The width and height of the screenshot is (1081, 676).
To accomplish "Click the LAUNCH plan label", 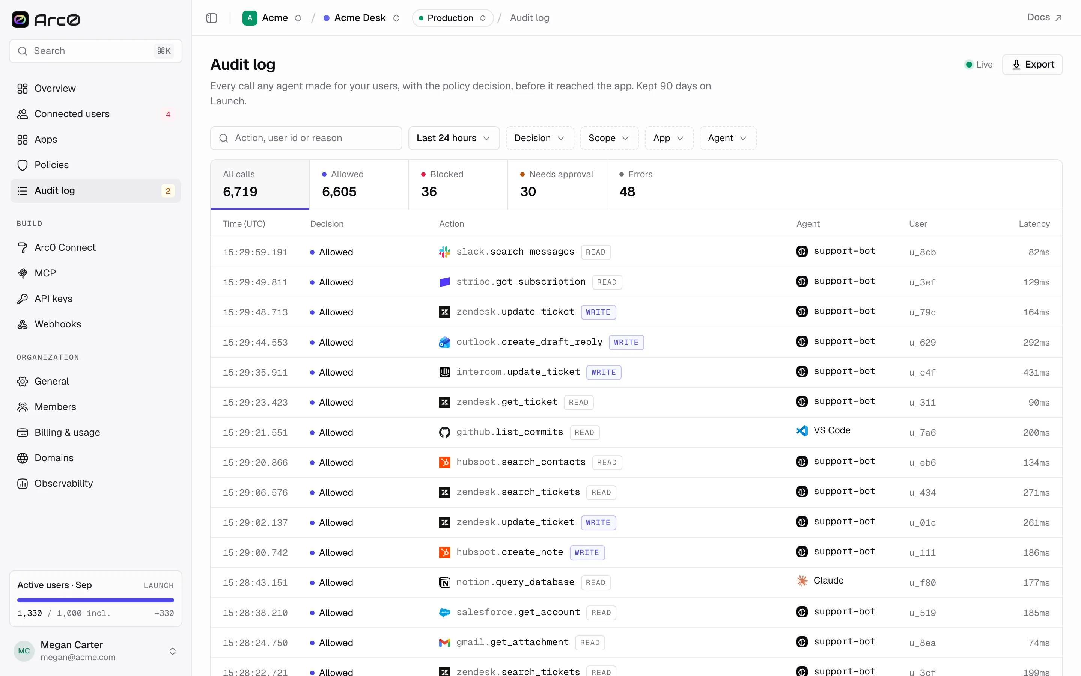I will tap(158, 585).
